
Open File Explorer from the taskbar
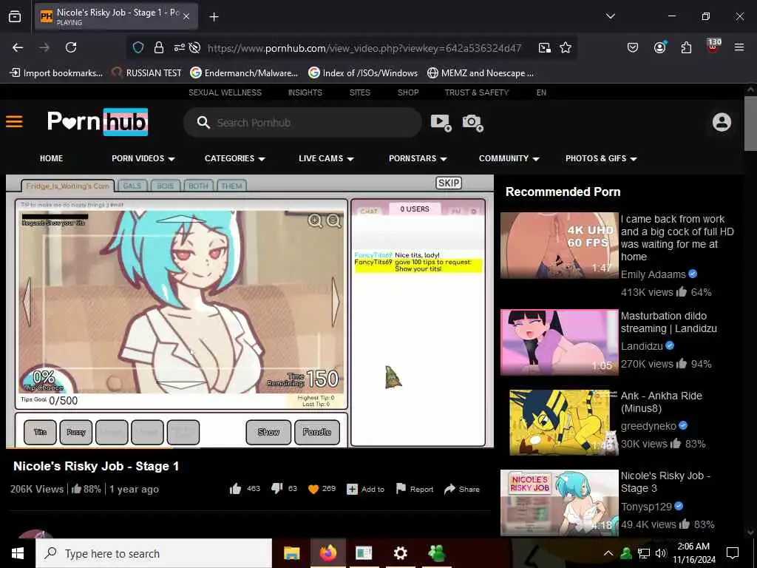point(291,553)
